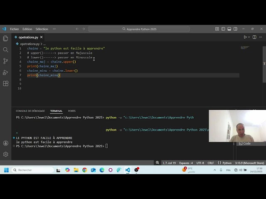Open the Customize Layout icon
The image size is (266, 199).
point(217,29)
